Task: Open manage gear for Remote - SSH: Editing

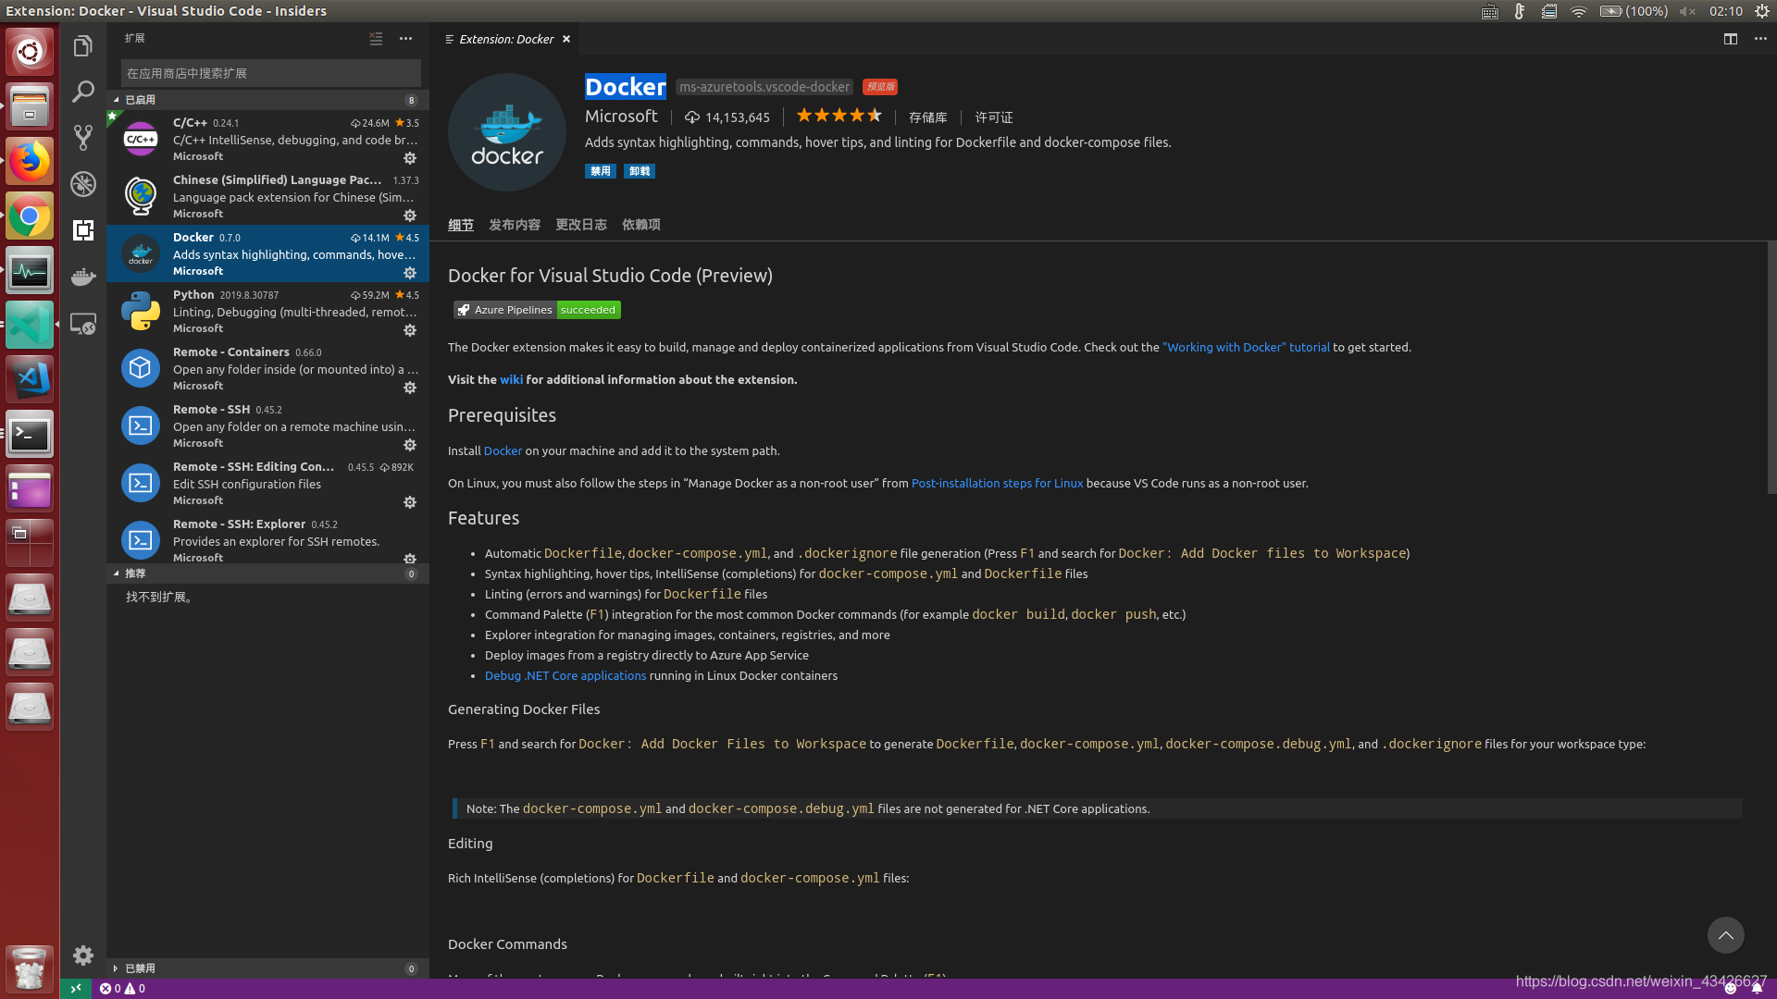Action: [410, 502]
